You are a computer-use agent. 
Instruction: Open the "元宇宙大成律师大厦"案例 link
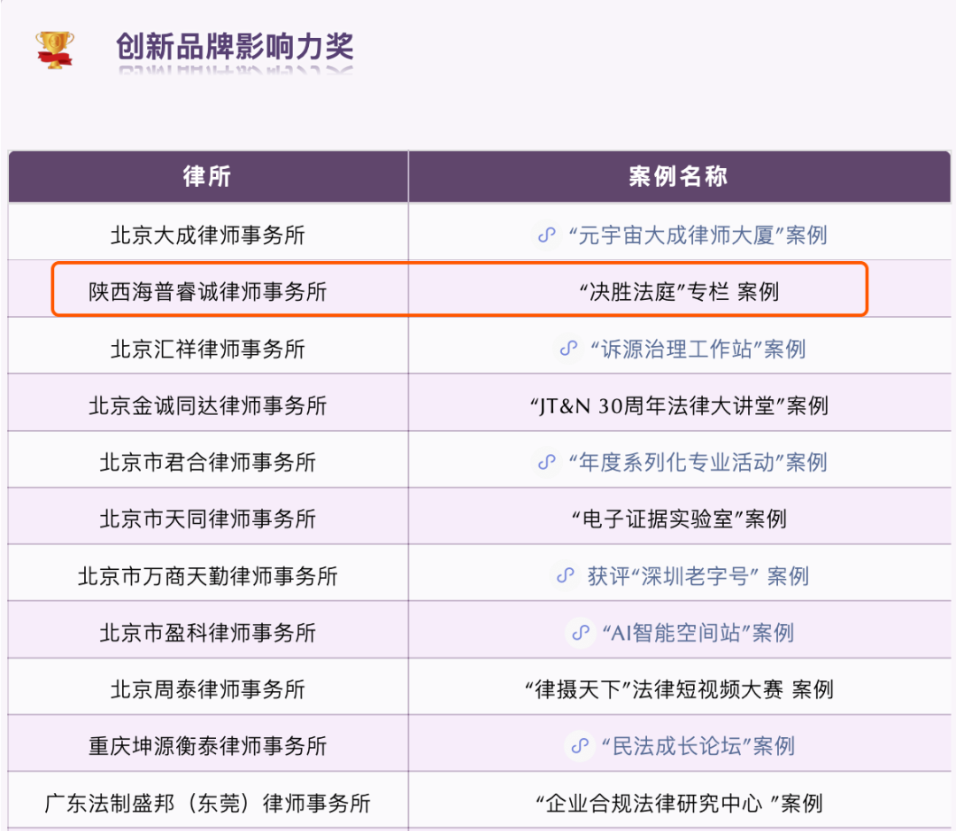point(697,235)
